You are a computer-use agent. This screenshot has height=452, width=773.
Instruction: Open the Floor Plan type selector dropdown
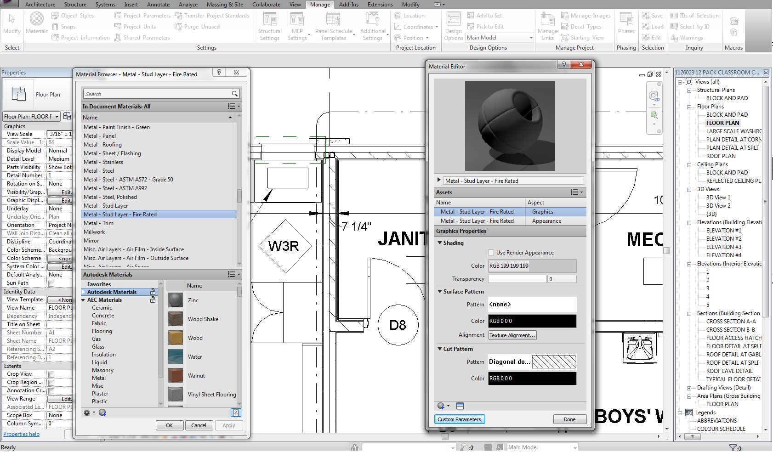[x=57, y=117]
